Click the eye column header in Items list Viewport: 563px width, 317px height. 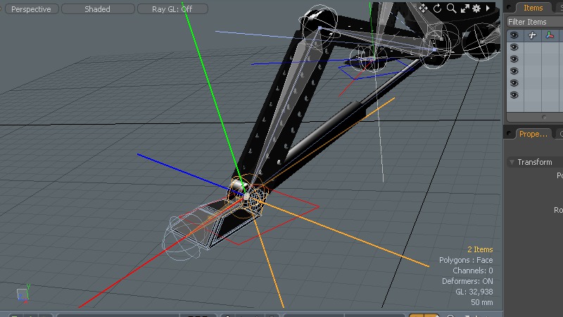pyautogui.click(x=514, y=35)
